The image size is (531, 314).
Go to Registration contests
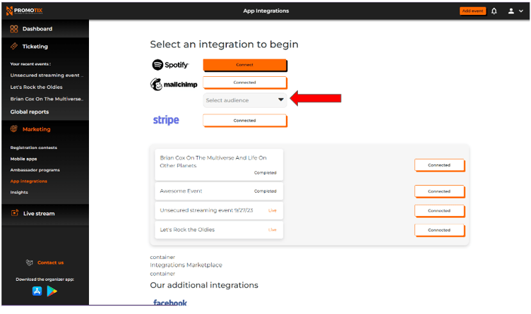tap(33, 147)
